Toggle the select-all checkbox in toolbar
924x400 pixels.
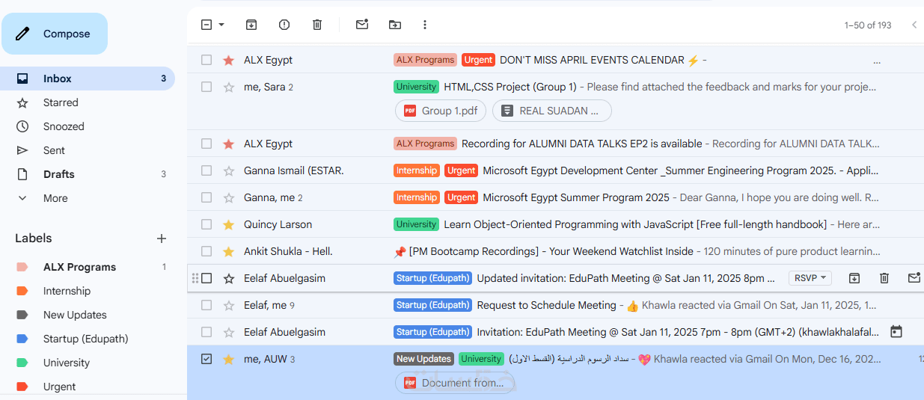[x=206, y=25]
